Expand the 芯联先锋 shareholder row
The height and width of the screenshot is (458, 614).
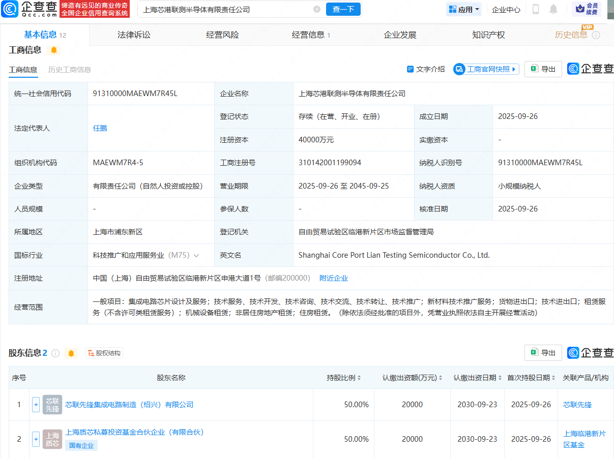(x=36, y=405)
